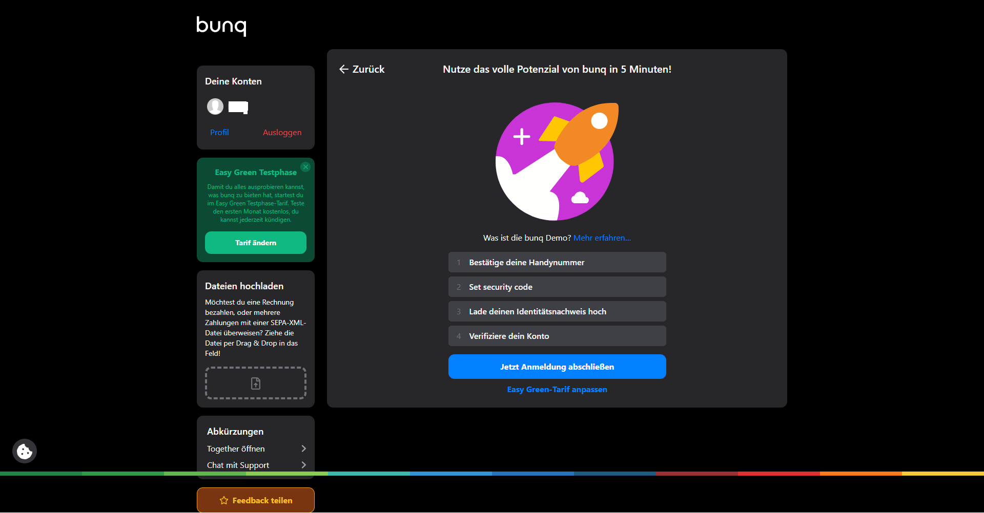The image size is (984, 513).
Task: Open the Mehr erfahren link
Action: [602, 238]
